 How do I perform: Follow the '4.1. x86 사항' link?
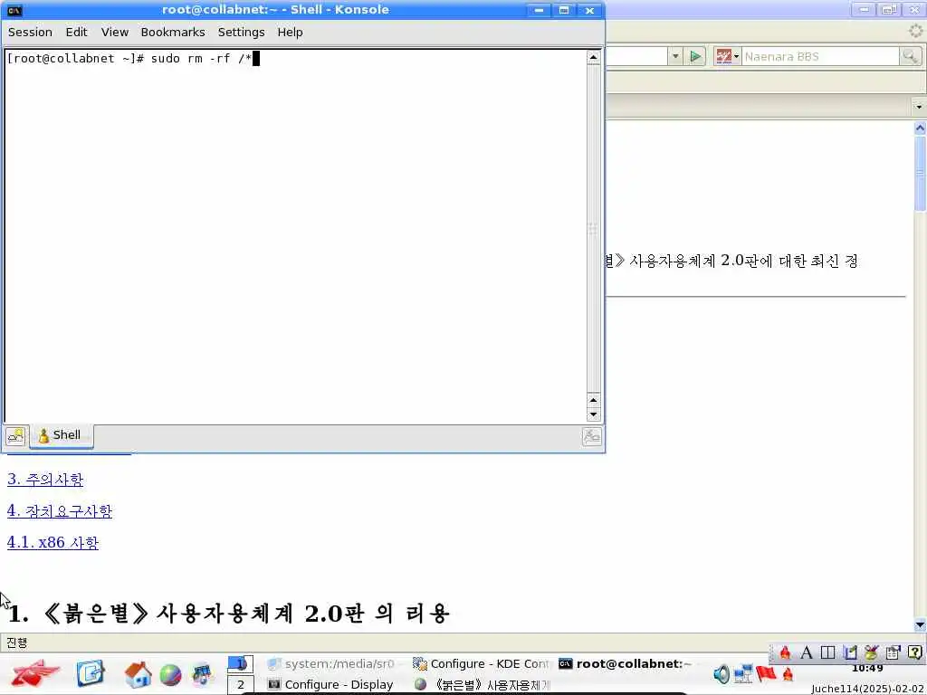pyautogui.click(x=53, y=543)
